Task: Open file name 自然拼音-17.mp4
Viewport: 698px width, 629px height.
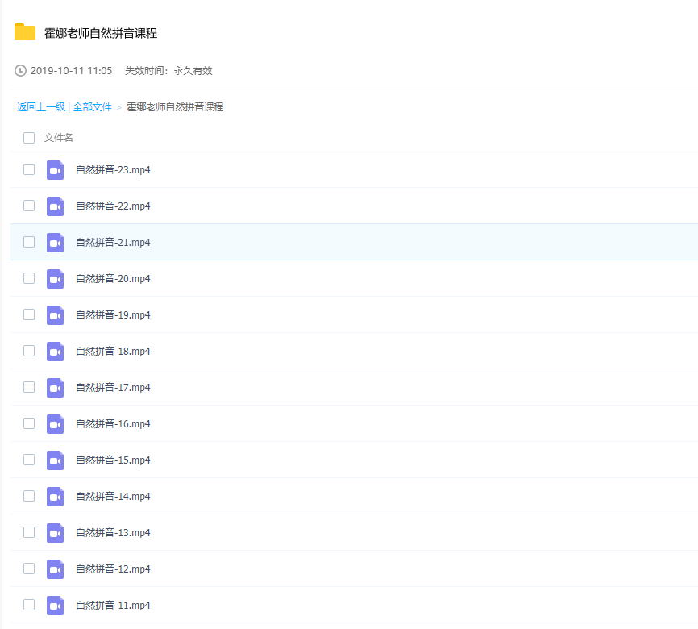Action: (113, 388)
